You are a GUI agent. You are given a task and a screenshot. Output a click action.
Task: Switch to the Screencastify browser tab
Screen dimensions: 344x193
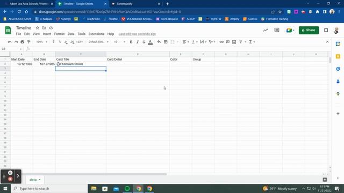(135, 4)
